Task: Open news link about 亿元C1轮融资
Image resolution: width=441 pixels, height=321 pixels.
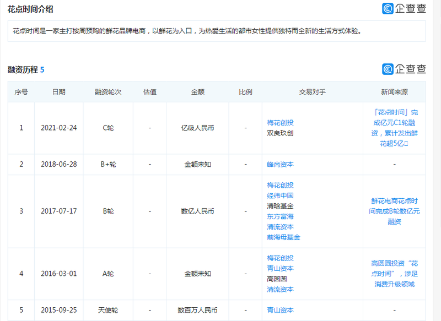Action: (x=394, y=128)
